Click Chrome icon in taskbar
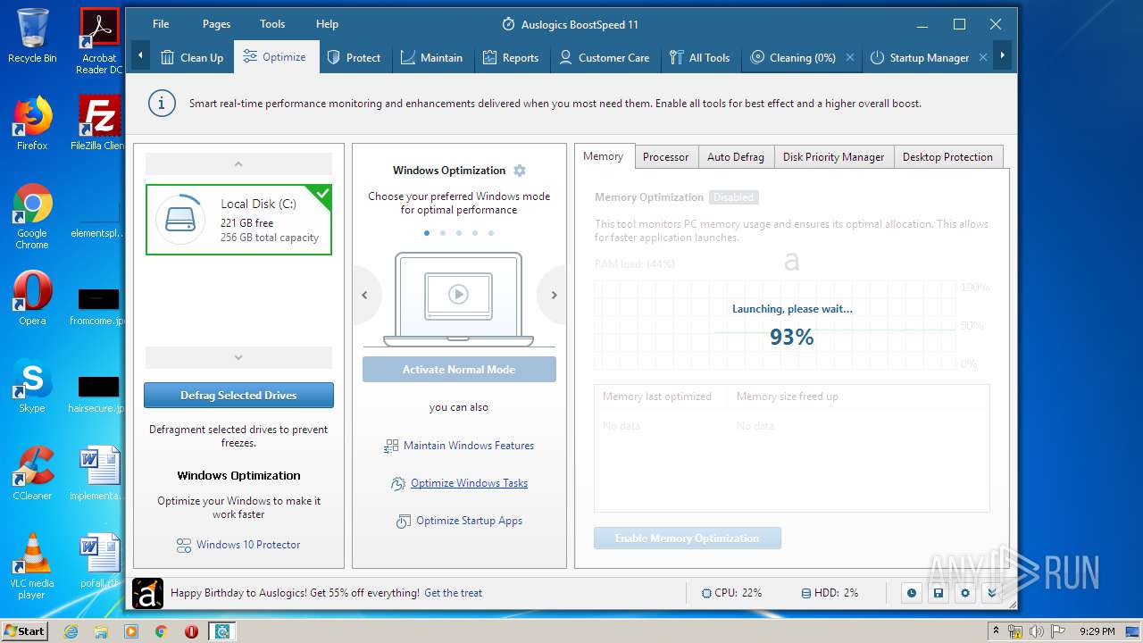Image resolution: width=1143 pixels, height=643 pixels. [161, 631]
